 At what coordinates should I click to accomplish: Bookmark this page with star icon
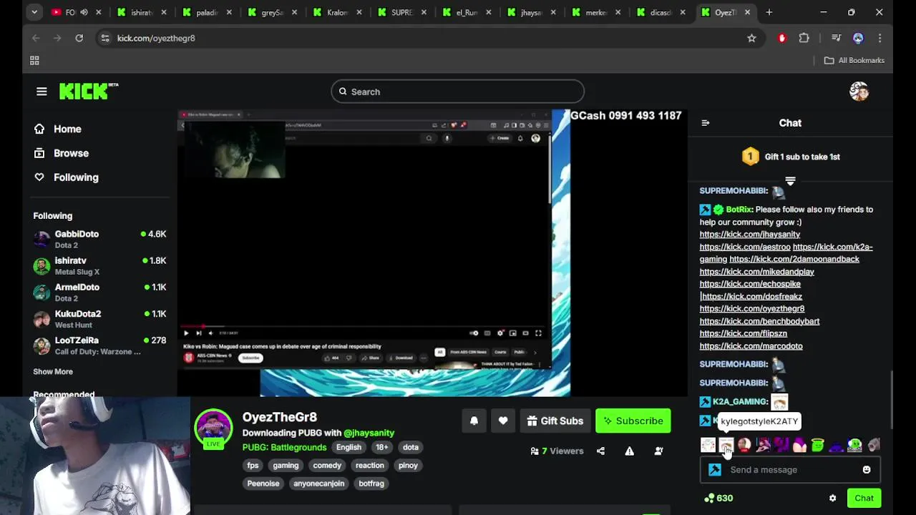click(x=751, y=38)
